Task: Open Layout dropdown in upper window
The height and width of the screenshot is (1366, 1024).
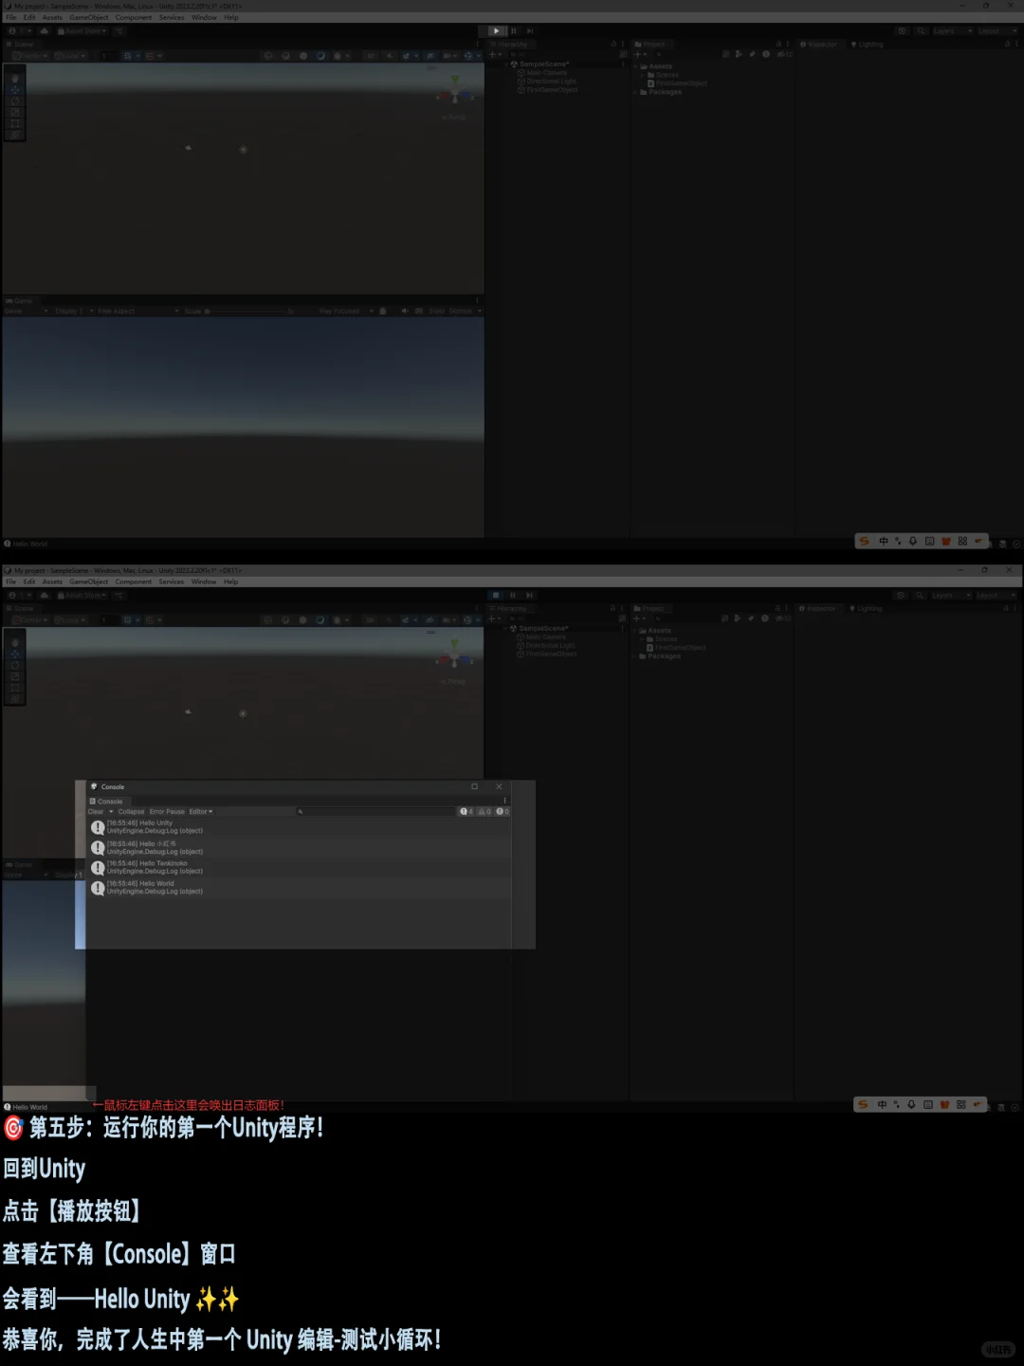Action: pyautogui.click(x=997, y=31)
